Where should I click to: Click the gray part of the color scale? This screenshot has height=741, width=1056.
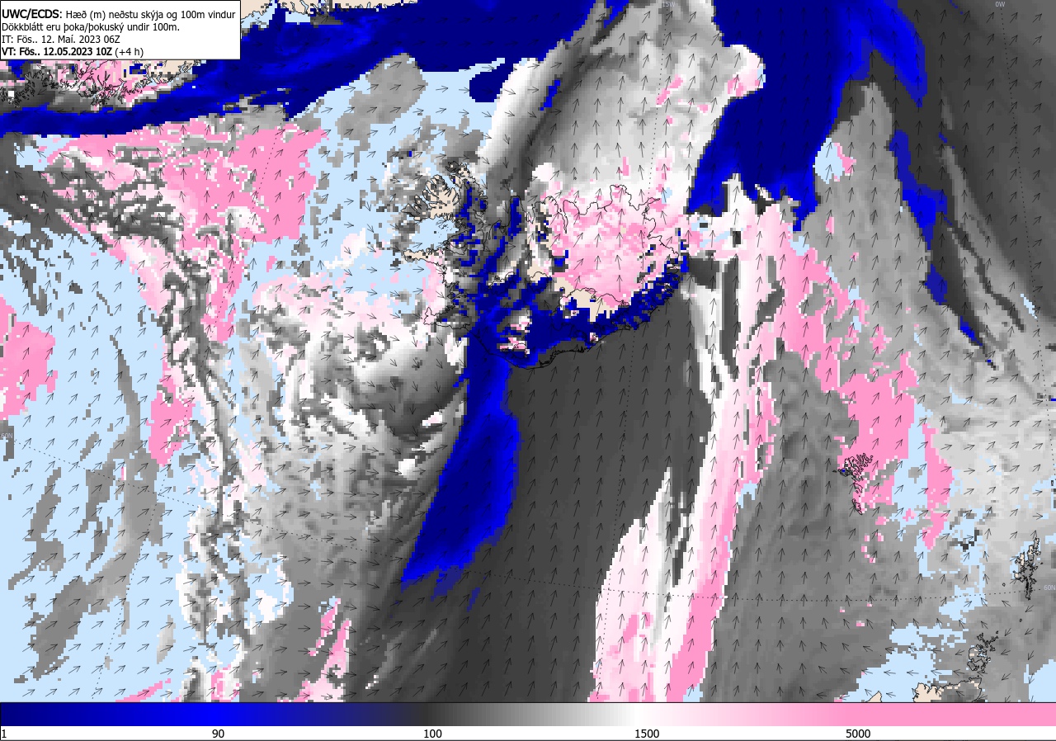528,714
